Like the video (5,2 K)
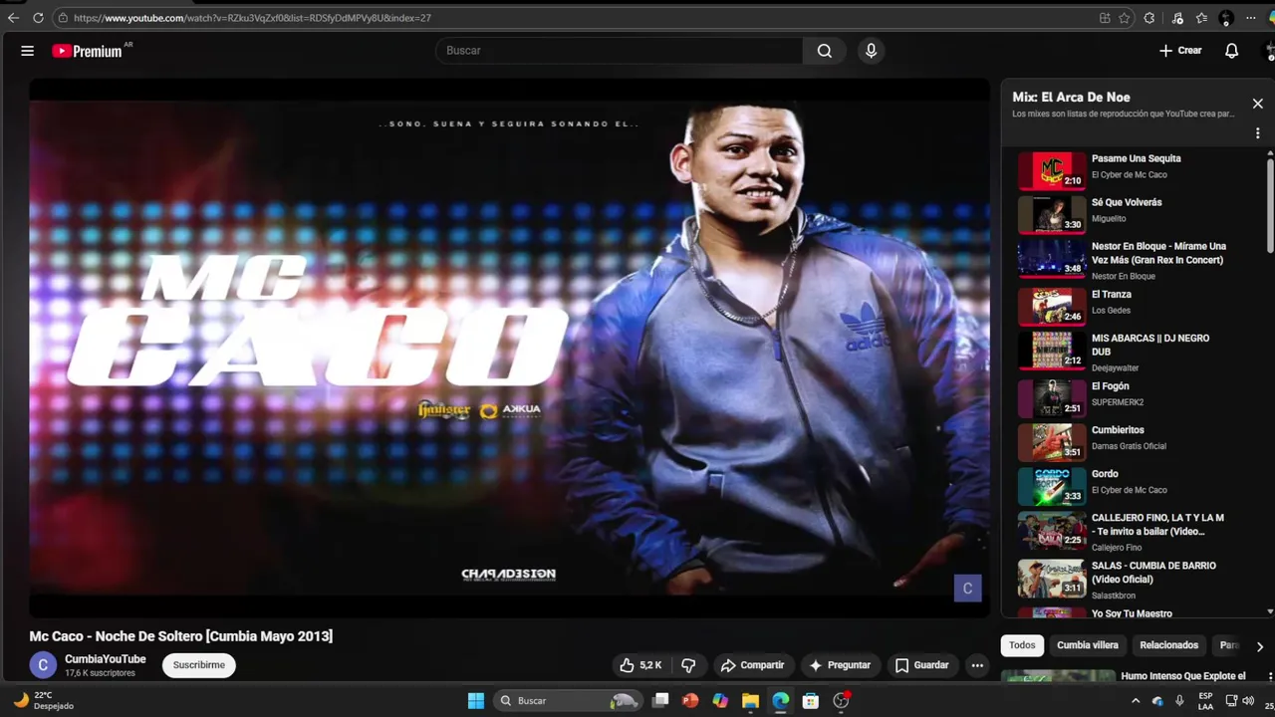 coord(640,665)
